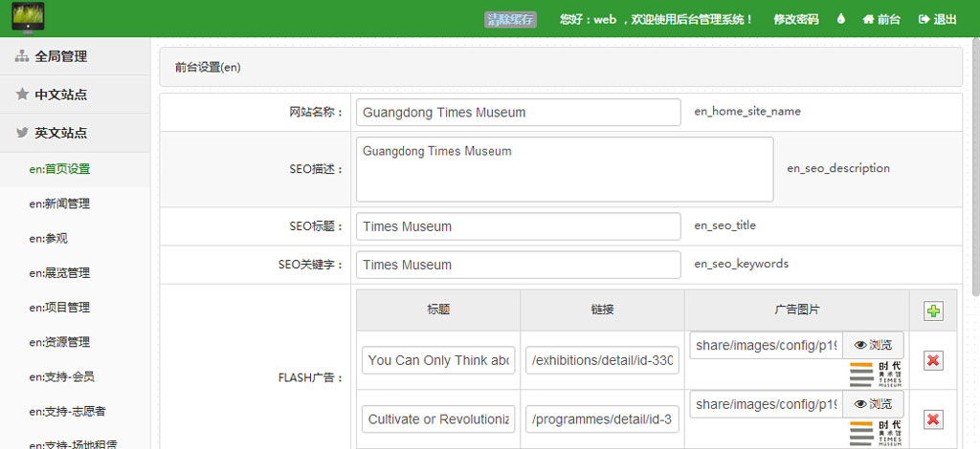This screenshot has height=449, width=980.
Task: Click 退出 to log out
Action: pos(937,19)
